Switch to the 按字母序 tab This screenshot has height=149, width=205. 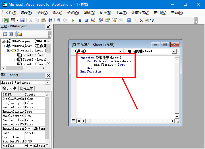[x=9, y=88]
